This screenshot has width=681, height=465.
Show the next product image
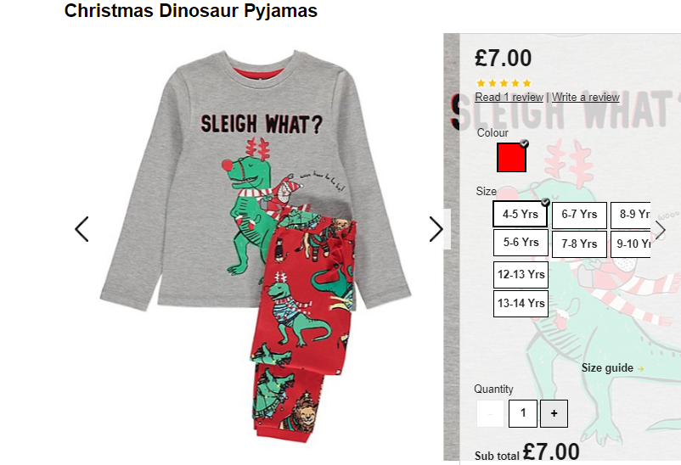click(436, 229)
